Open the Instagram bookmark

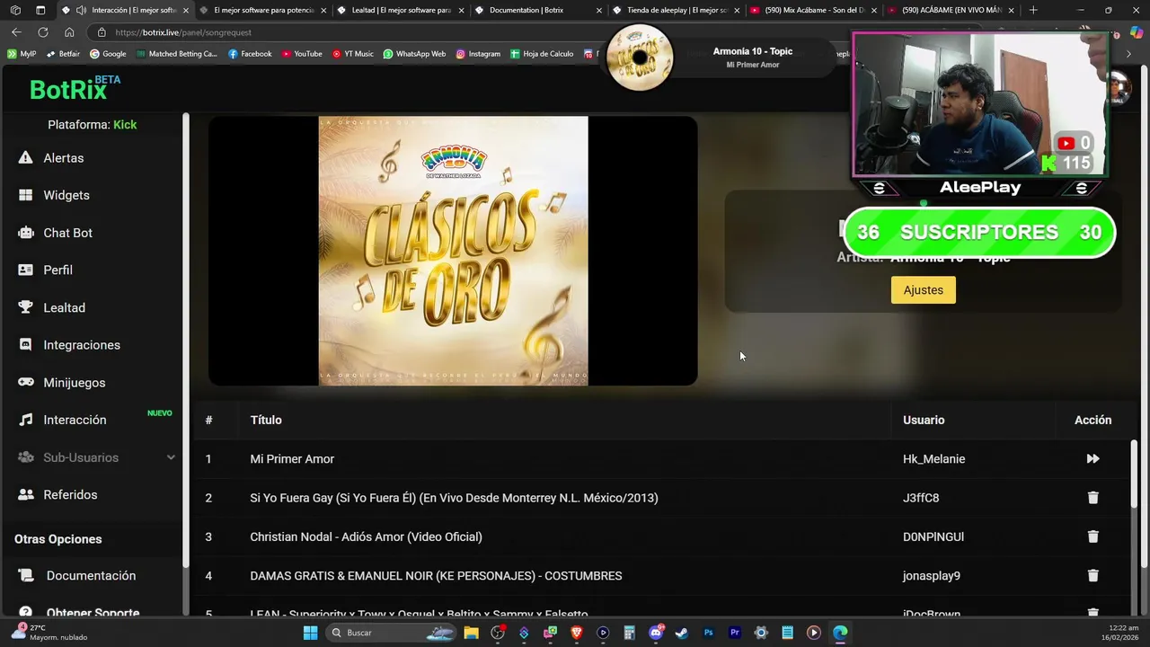(478, 54)
